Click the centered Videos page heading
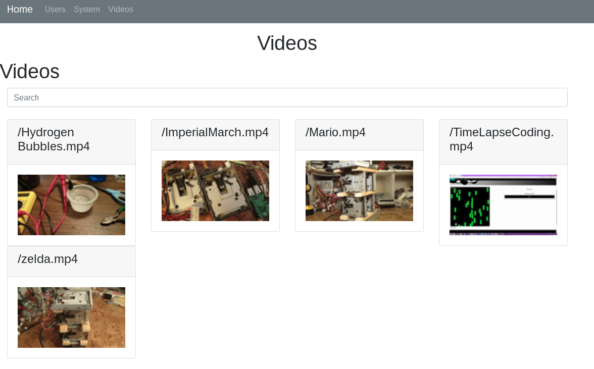The width and height of the screenshot is (594, 369). tap(287, 43)
